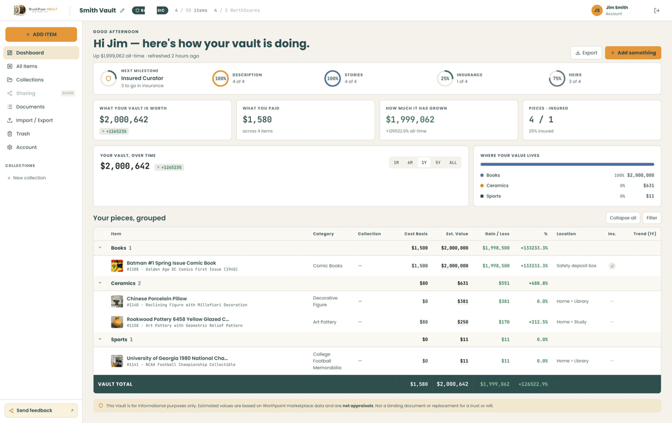Click the Add something button
The image size is (672, 423).
pos(633,53)
